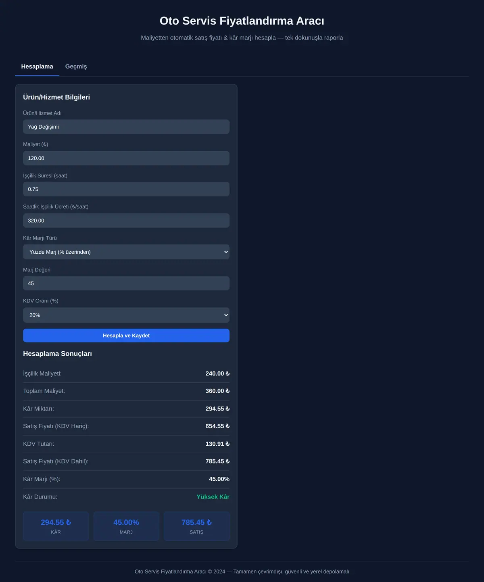Viewport: 484px width, 582px height.
Task: Select the 785.45 ₺ SATIŞ summary card
Action: point(196,526)
